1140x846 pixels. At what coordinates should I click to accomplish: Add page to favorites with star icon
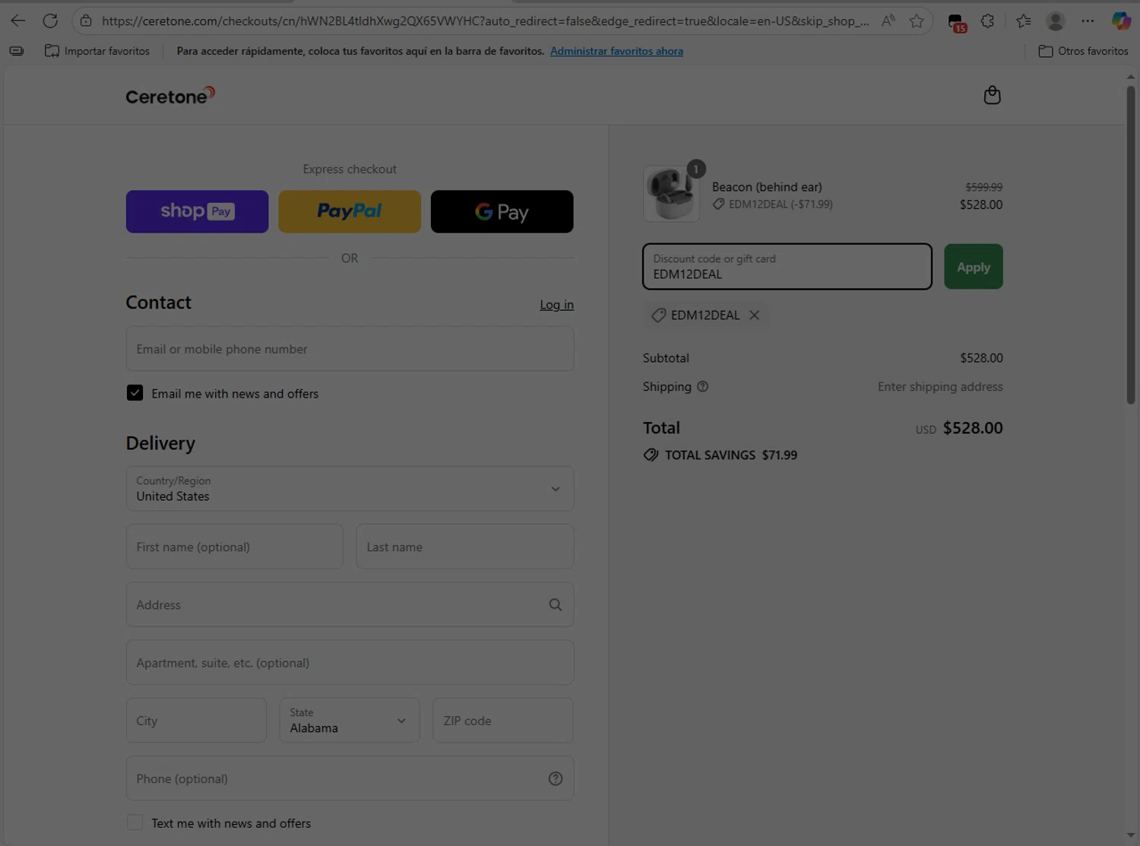point(917,21)
